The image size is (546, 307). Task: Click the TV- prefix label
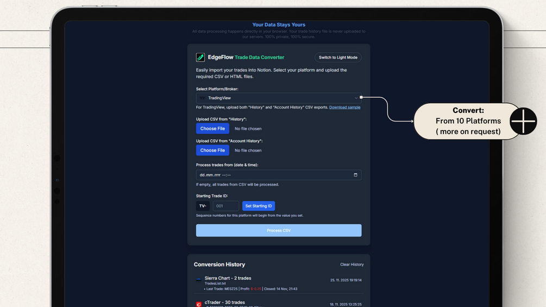click(203, 206)
